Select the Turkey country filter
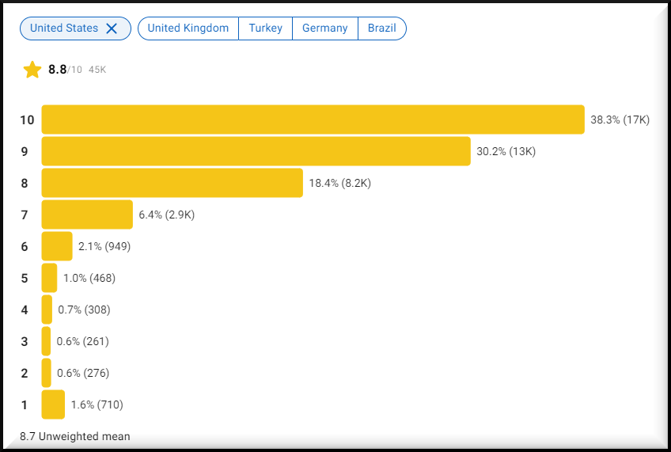This screenshot has width=671, height=452. pos(265,28)
